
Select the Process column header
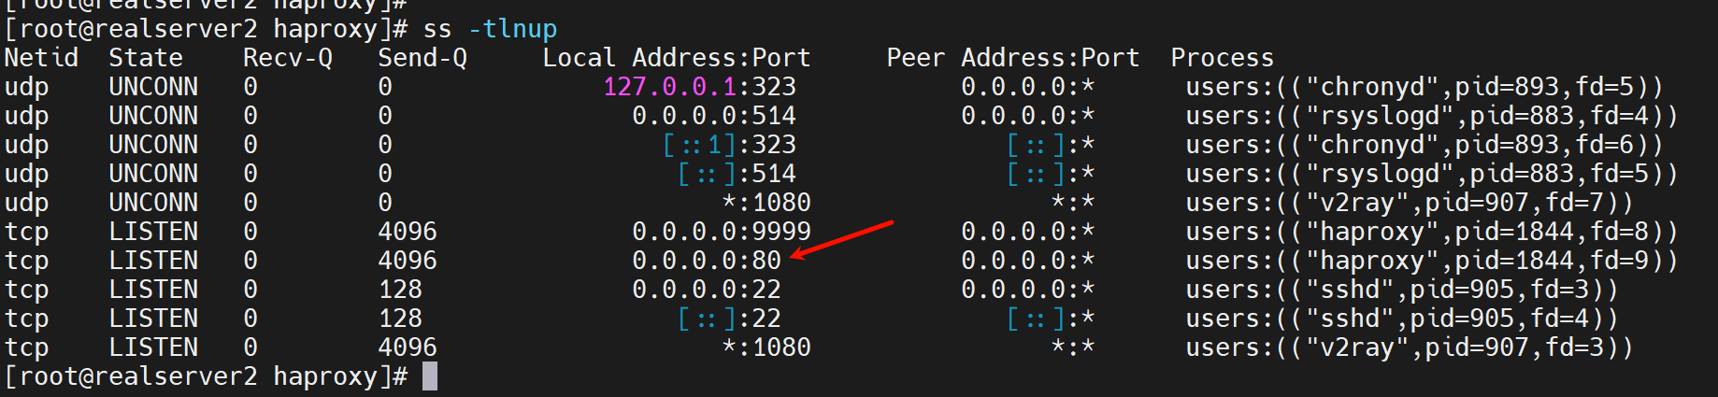click(x=1222, y=58)
